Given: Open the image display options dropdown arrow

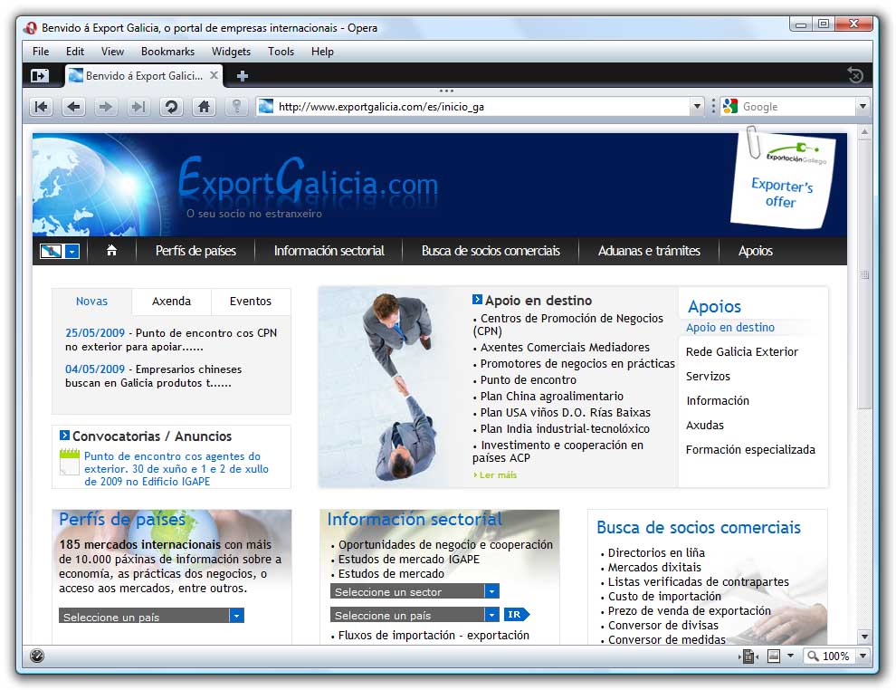Looking at the screenshot, I should [x=790, y=656].
